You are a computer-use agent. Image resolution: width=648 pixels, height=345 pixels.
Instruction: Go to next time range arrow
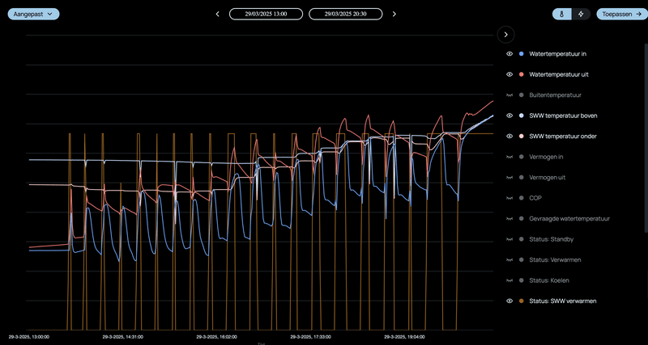394,14
